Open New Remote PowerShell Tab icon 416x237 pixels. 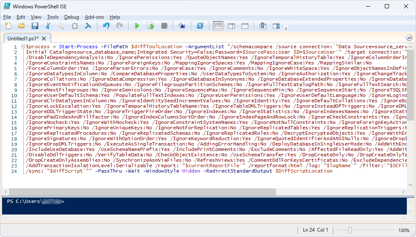pyautogui.click(x=182, y=26)
